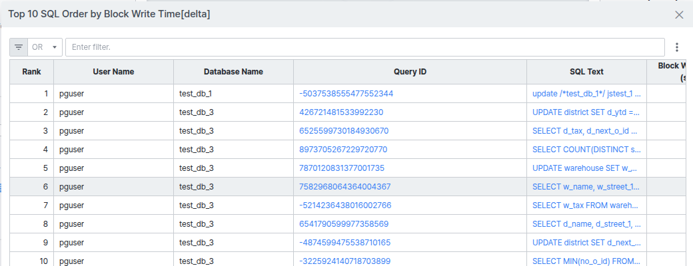The width and height of the screenshot is (693, 266).
Task: Select test_db_3 cell in rank 5 row
Action: [233, 168]
